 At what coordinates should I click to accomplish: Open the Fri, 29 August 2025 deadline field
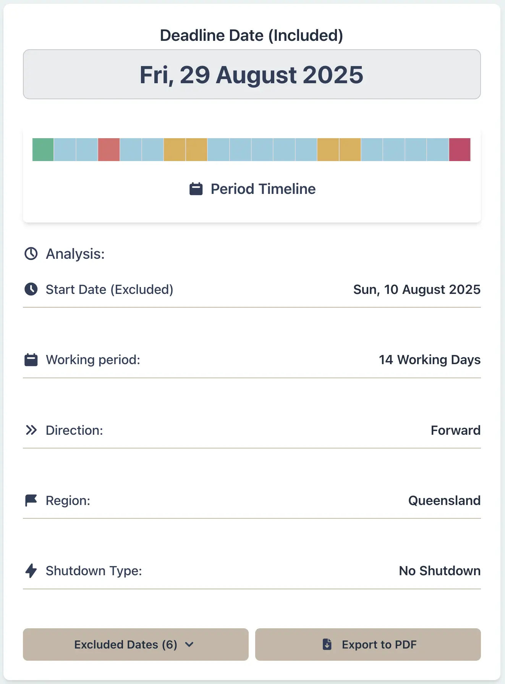click(x=252, y=74)
